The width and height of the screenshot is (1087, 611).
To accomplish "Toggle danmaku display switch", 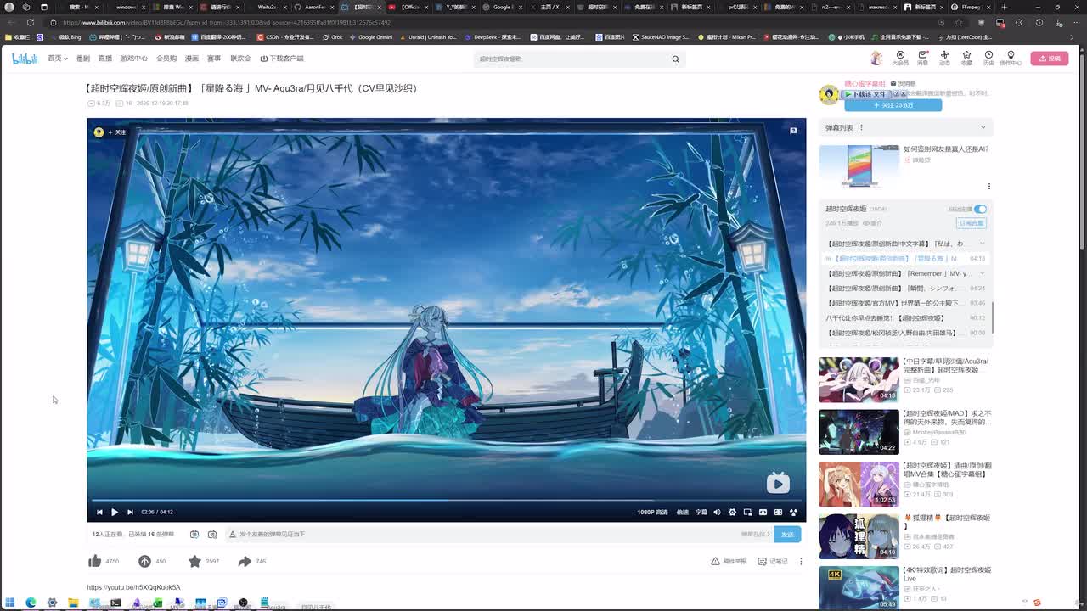I will coord(194,534).
